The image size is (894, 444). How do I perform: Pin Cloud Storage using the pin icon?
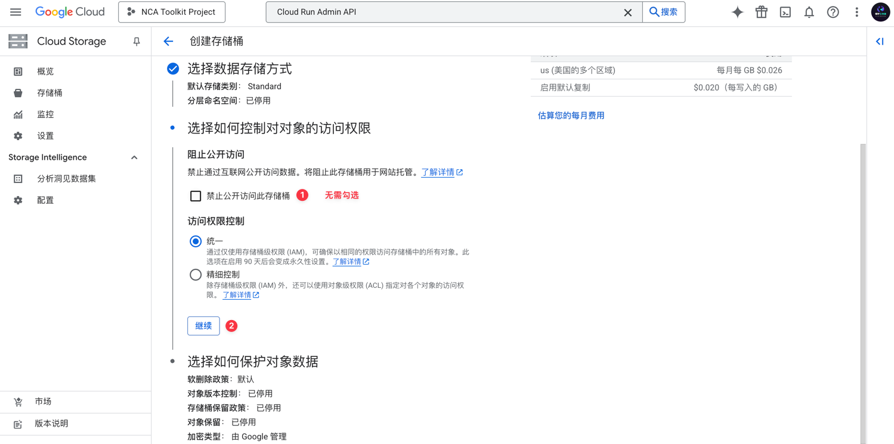pos(136,41)
